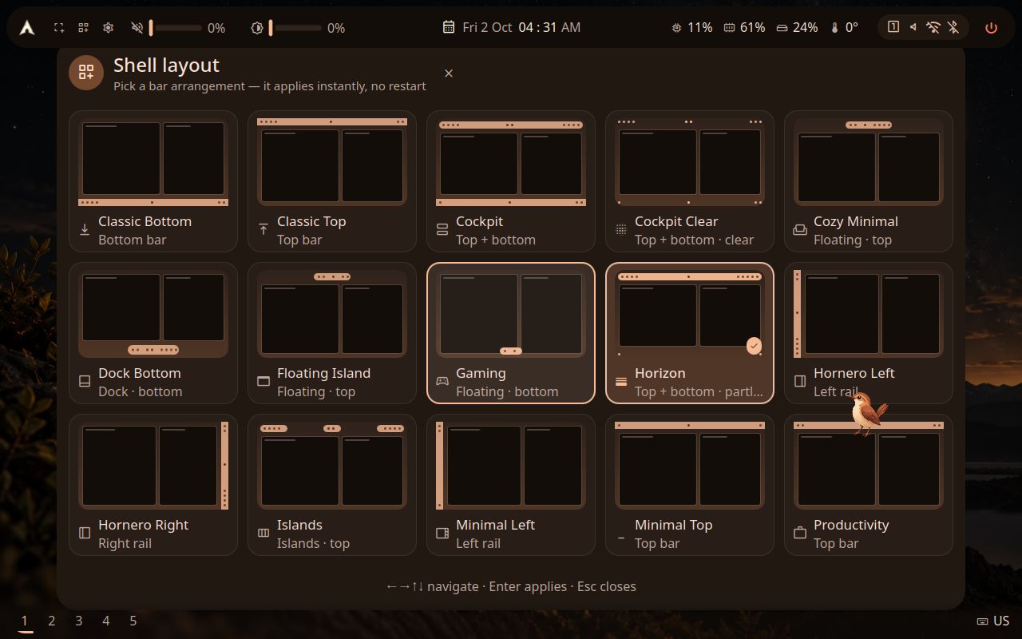Toggle the disabled Bluetooth tray icon
The height and width of the screenshot is (639, 1022).
(x=953, y=27)
